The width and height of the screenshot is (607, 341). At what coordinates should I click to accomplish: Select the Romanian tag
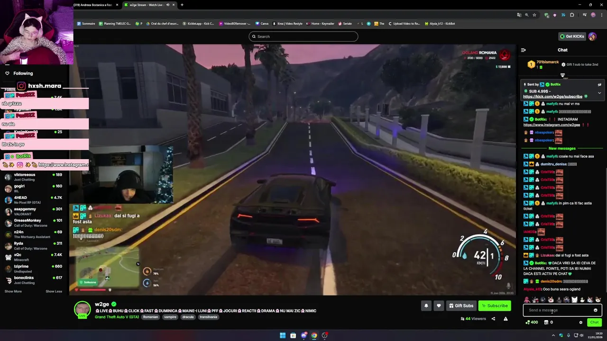pyautogui.click(x=150, y=317)
